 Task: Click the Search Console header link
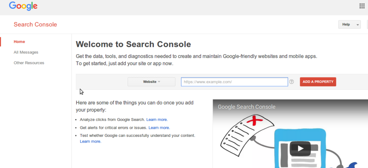[35, 24]
